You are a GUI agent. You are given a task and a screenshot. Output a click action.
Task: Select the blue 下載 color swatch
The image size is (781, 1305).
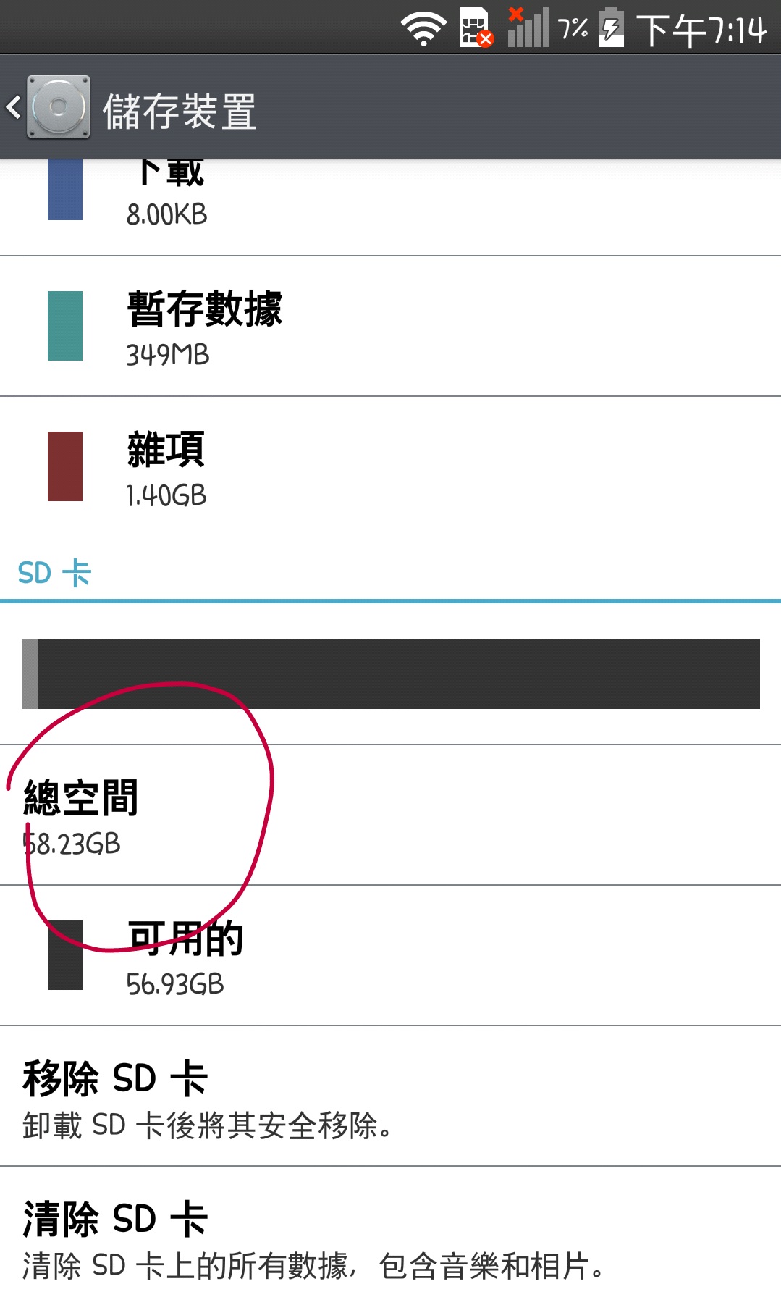click(x=65, y=189)
